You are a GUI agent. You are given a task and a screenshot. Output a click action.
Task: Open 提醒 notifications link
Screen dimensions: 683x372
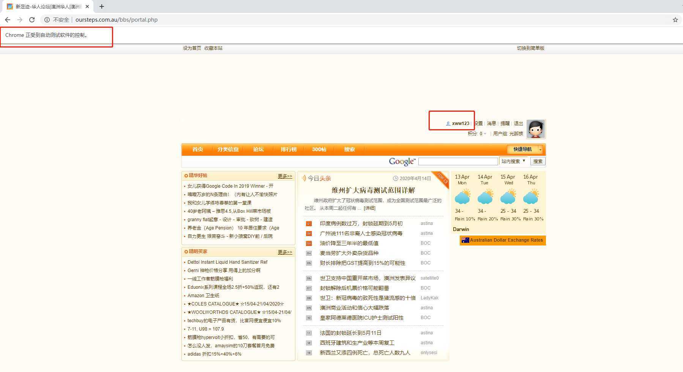[x=505, y=123]
